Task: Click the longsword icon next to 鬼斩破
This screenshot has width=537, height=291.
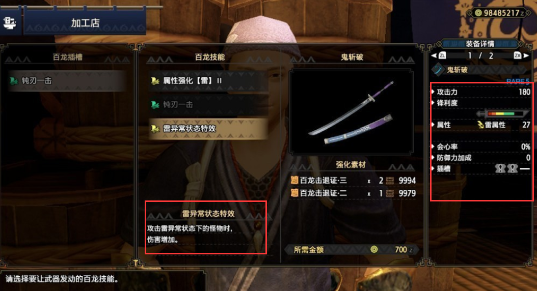Action: click(438, 70)
